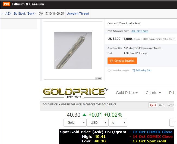Screen dimensions: 177x144
Task: Click Unwatch Thread
Action: coord(78,14)
